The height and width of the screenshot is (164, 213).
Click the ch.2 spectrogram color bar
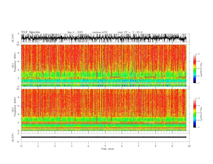(194, 113)
